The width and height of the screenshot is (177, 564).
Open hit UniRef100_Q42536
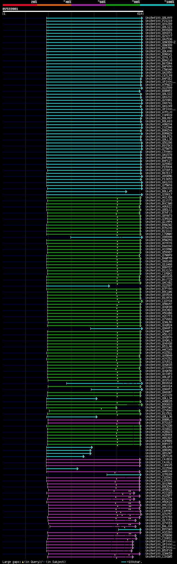159,39
